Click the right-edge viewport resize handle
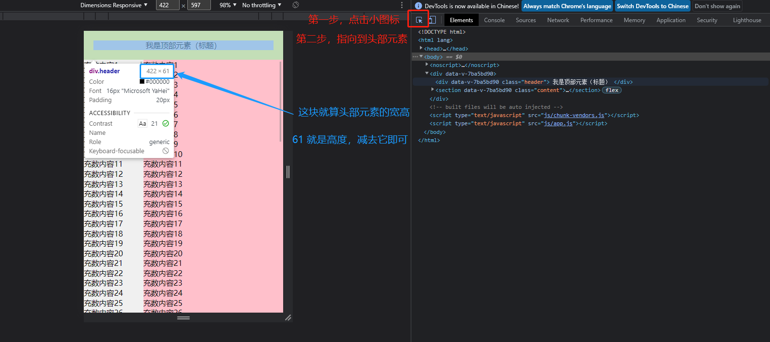770x342 pixels. (x=288, y=172)
